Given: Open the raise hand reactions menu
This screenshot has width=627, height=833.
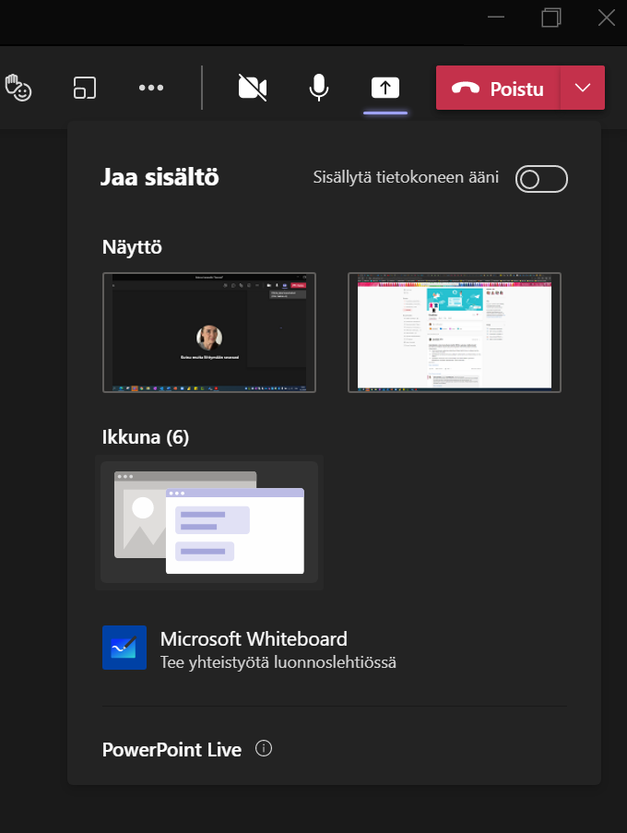Looking at the screenshot, I should point(18,88).
